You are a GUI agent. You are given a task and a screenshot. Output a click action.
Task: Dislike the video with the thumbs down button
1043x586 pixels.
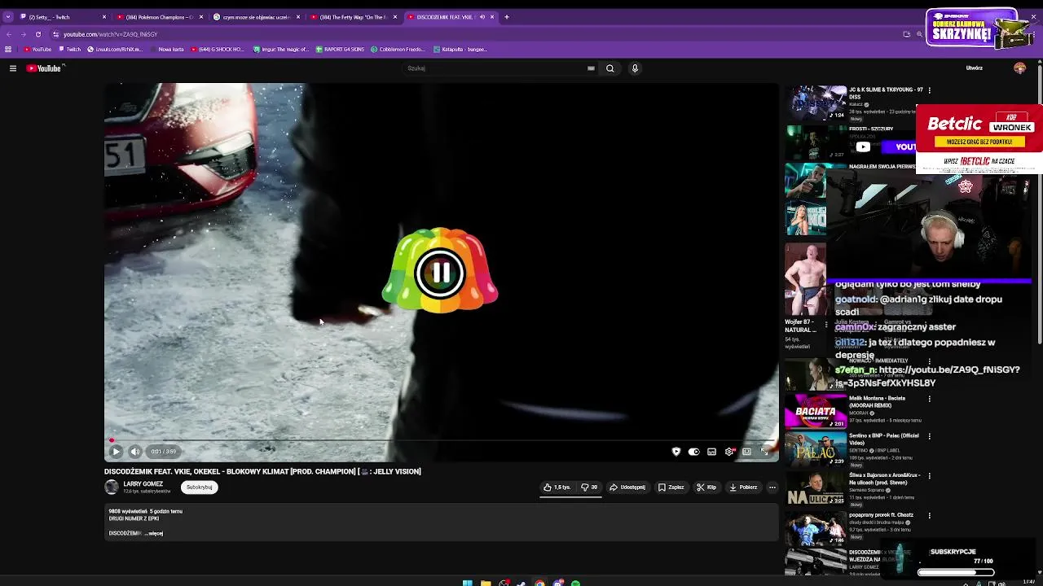589,488
